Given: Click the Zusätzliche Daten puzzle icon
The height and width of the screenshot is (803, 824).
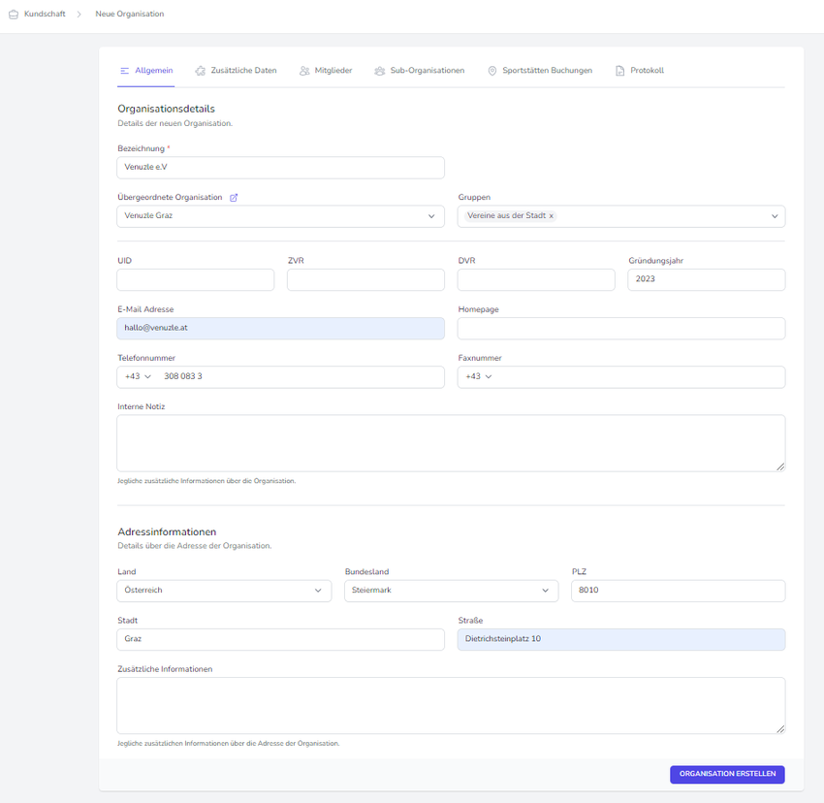Looking at the screenshot, I should 200,71.
